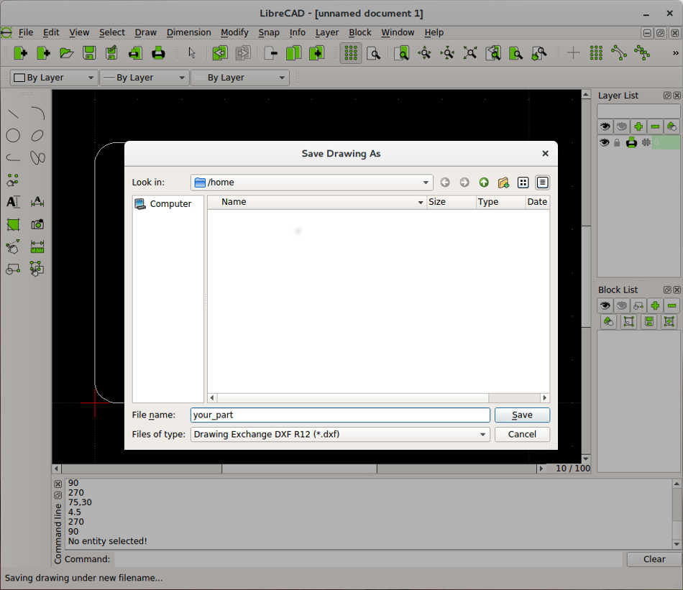Open the Modify menu
683x590 pixels.
click(x=234, y=32)
